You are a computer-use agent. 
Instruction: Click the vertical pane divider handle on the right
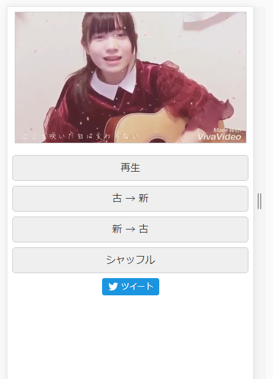point(259,201)
